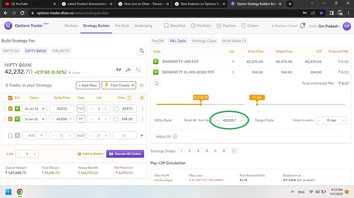Open candlestick chart icon beside Nifty Bank
The width and height of the screenshot is (354, 198).
(128, 70)
